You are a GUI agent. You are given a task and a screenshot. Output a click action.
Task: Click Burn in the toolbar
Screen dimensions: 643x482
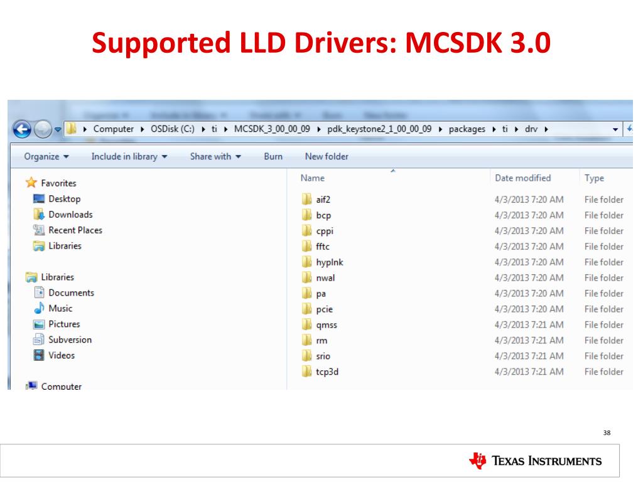coord(273,156)
